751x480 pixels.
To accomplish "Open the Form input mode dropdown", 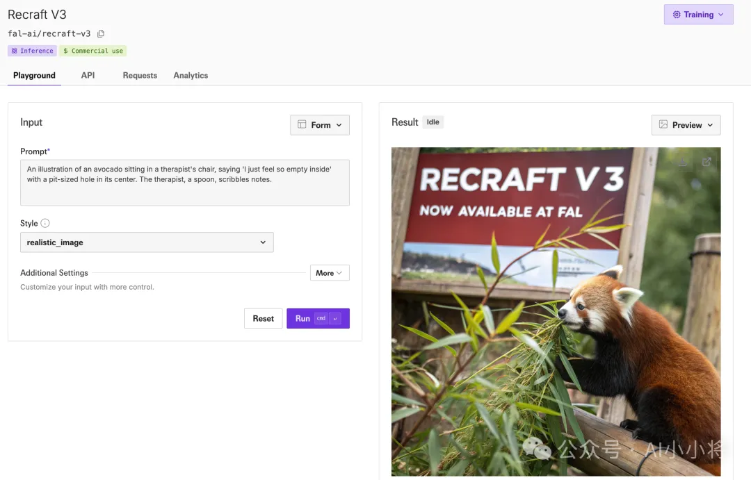I will pos(320,125).
